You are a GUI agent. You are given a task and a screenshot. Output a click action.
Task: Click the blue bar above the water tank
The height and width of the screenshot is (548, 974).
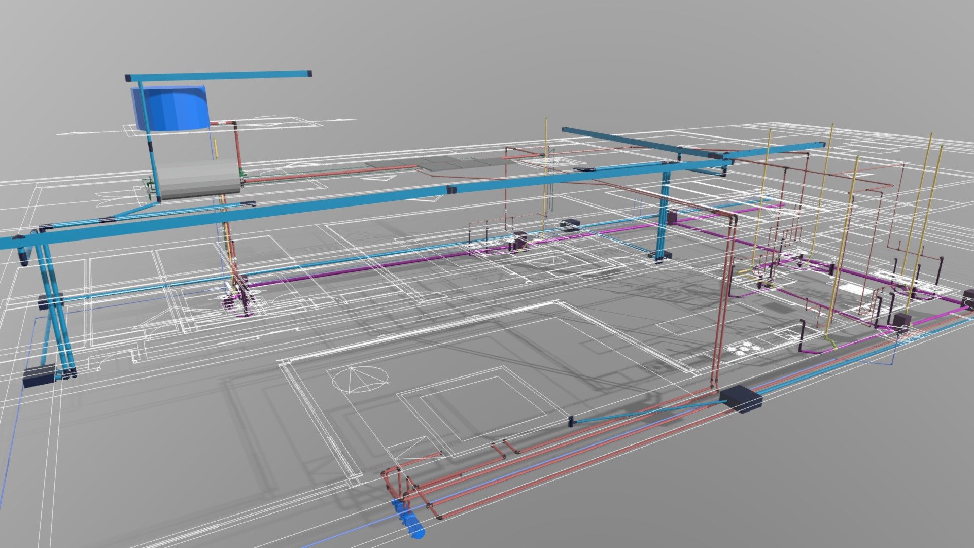(218, 76)
